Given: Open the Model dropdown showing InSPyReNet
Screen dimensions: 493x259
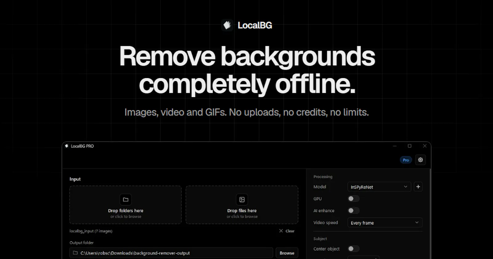Looking at the screenshot, I should pyautogui.click(x=379, y=187).
